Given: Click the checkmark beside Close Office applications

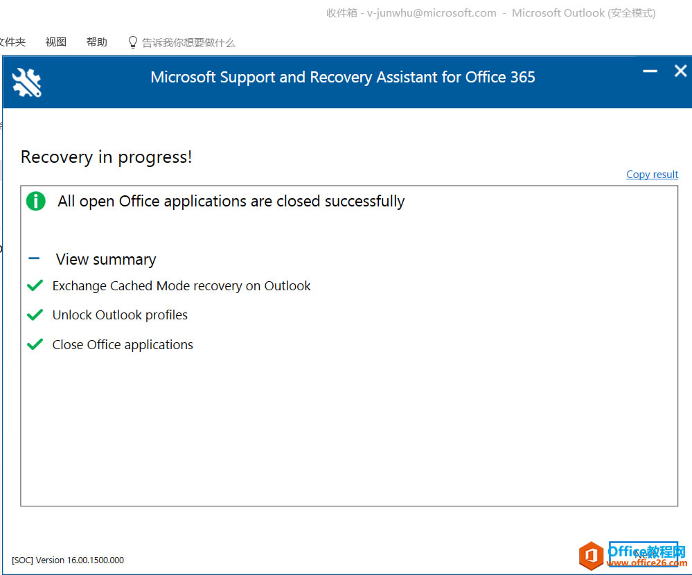Looking at the screenshot, I should [35, 344].
